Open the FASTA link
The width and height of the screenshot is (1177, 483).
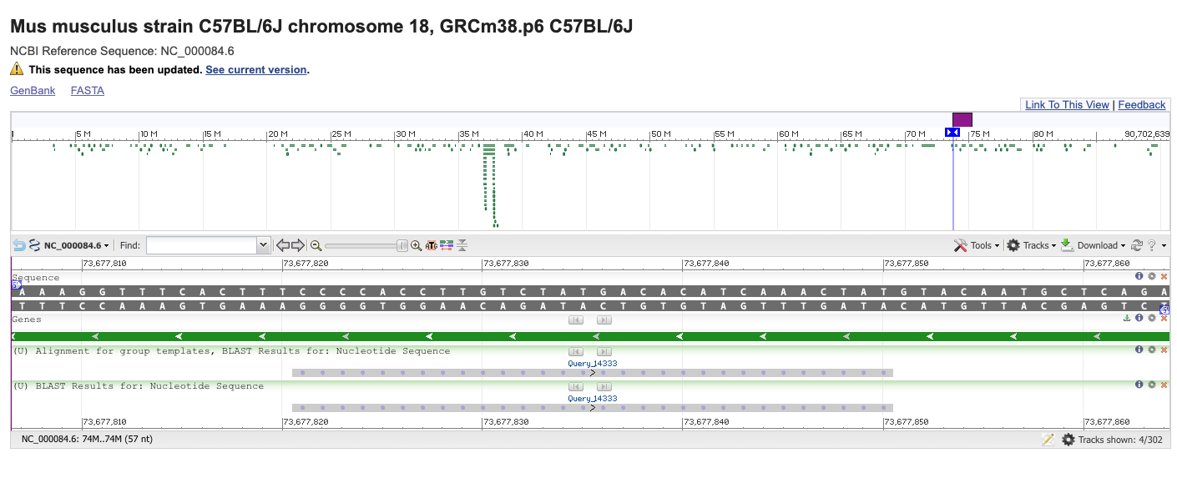(88, 90)
